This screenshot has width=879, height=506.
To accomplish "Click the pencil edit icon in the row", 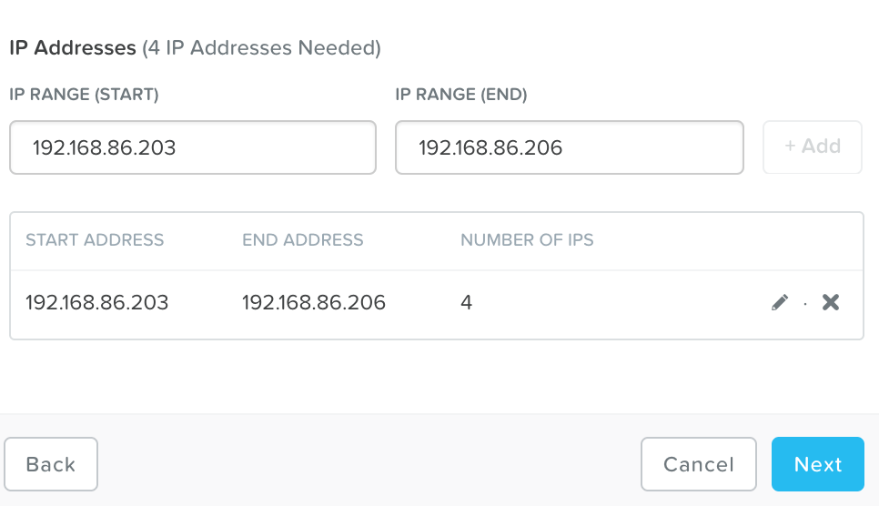I will click(780, 303).
